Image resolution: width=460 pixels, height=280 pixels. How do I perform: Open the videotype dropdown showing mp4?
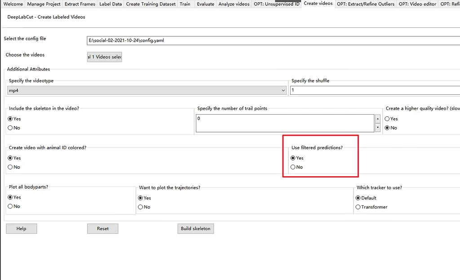tap(283, 90)
